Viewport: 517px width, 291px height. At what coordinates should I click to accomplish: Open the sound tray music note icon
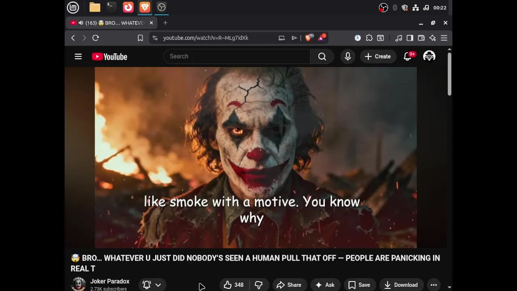(426, 8)
